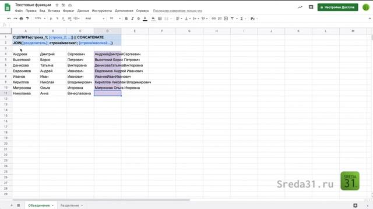Open the Объединение tab dropdown arrow

[52, 206]
